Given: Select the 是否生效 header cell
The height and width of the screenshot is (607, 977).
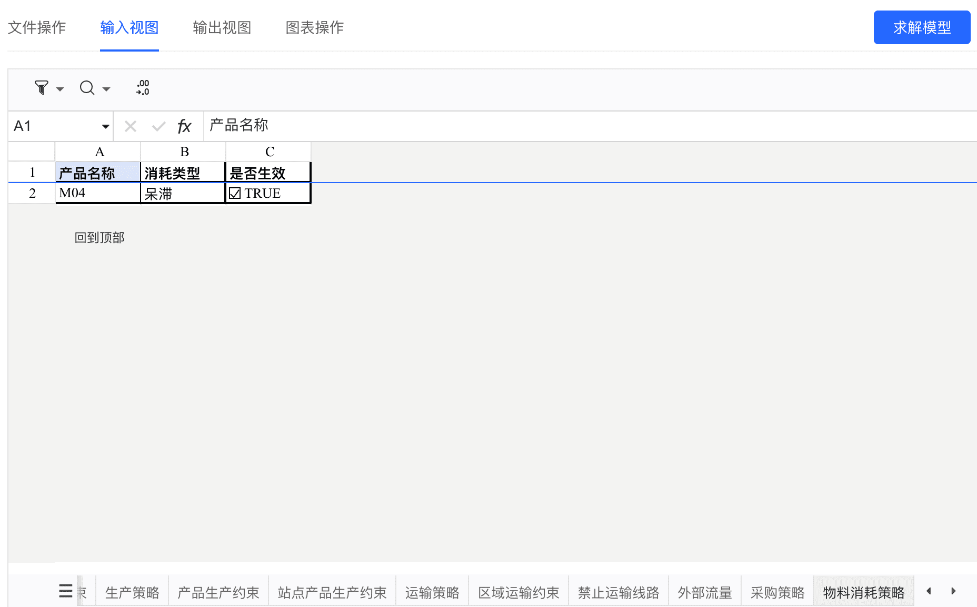Looking at the screenshot, I should click(x=268, y=173).
